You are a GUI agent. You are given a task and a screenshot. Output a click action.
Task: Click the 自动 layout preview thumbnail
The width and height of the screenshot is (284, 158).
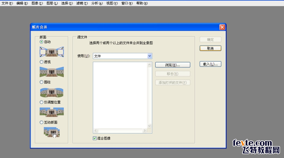(x=52, y=52)
